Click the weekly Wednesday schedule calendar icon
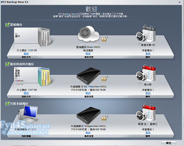The image size is (184, 146). click(x=146, y=113)
